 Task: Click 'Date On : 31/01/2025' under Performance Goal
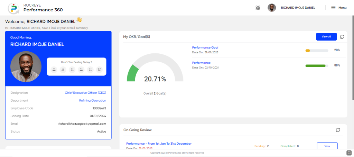(205, 52)
